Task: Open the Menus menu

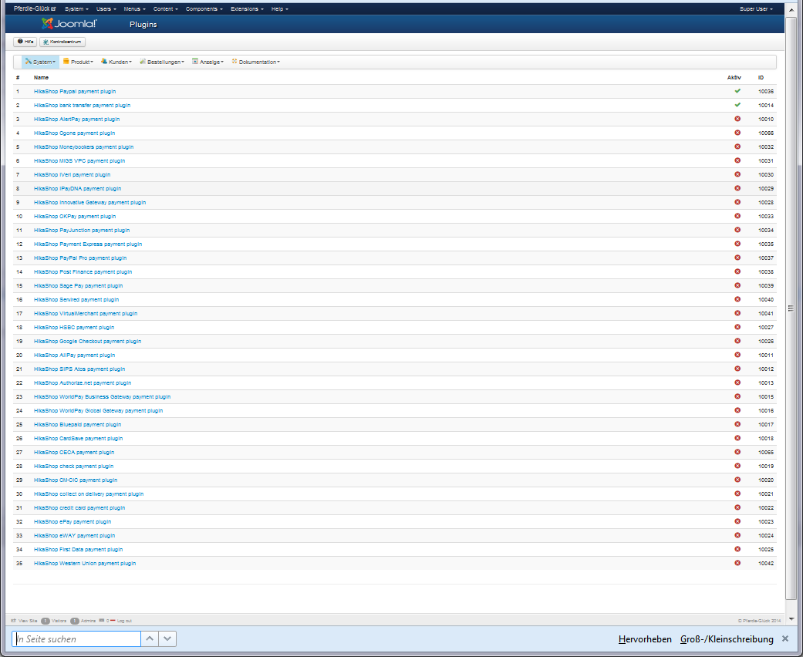Action: 134,9
